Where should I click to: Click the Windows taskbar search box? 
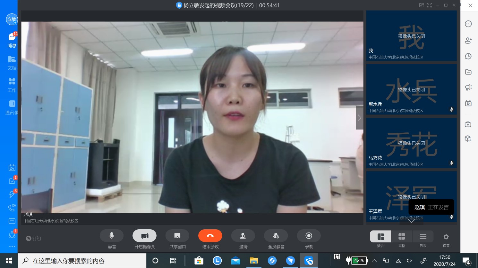pos(82,261)
